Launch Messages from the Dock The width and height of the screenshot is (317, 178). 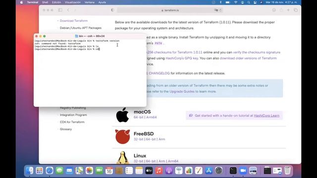pos(59,171)
